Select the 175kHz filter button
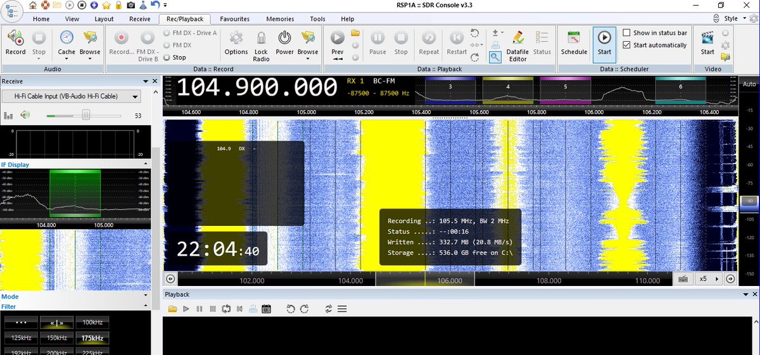Viewport: 760px width, 355px height. [92, 338]
